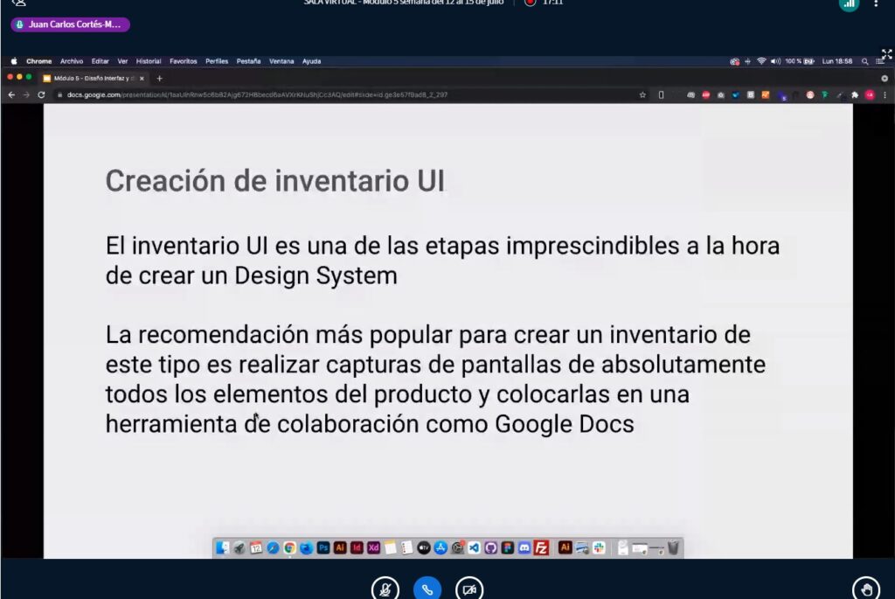This screenshot has height=599, width=895.
Task: Click the docs.google.com address bar
Action: (x=348, y=94)
